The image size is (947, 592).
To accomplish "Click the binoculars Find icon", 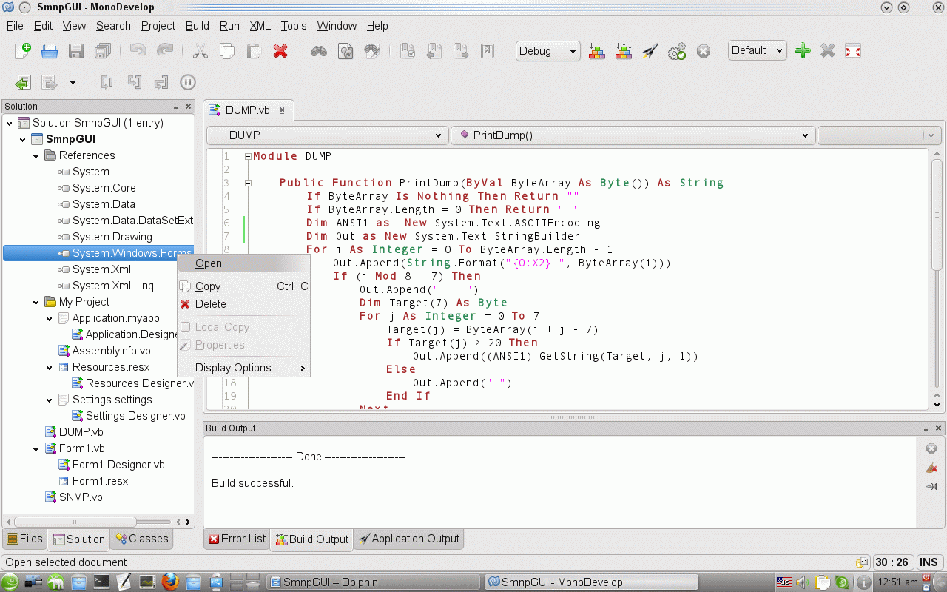I will pos(319,51).
